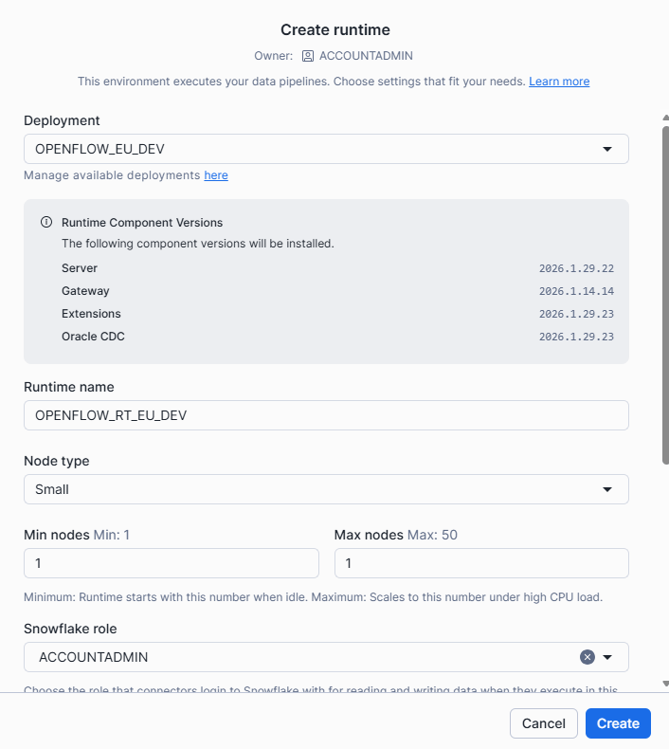This screenshot has width=669, height=749.
Task: Click the blue Create button
Action: (x=618, y=723)
